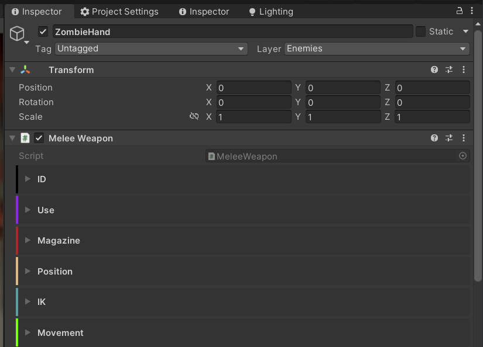The width and height of the screenshot is (483, 347).
Task: Click Rotation X field
Action: 254,102
